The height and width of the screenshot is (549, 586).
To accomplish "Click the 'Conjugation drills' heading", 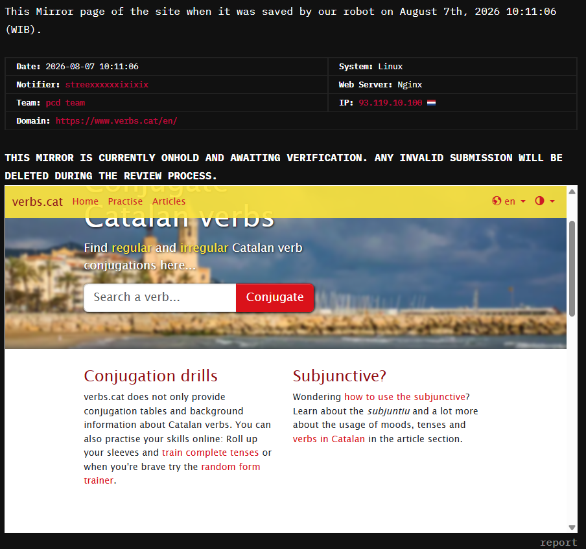I will pos(150,376).
